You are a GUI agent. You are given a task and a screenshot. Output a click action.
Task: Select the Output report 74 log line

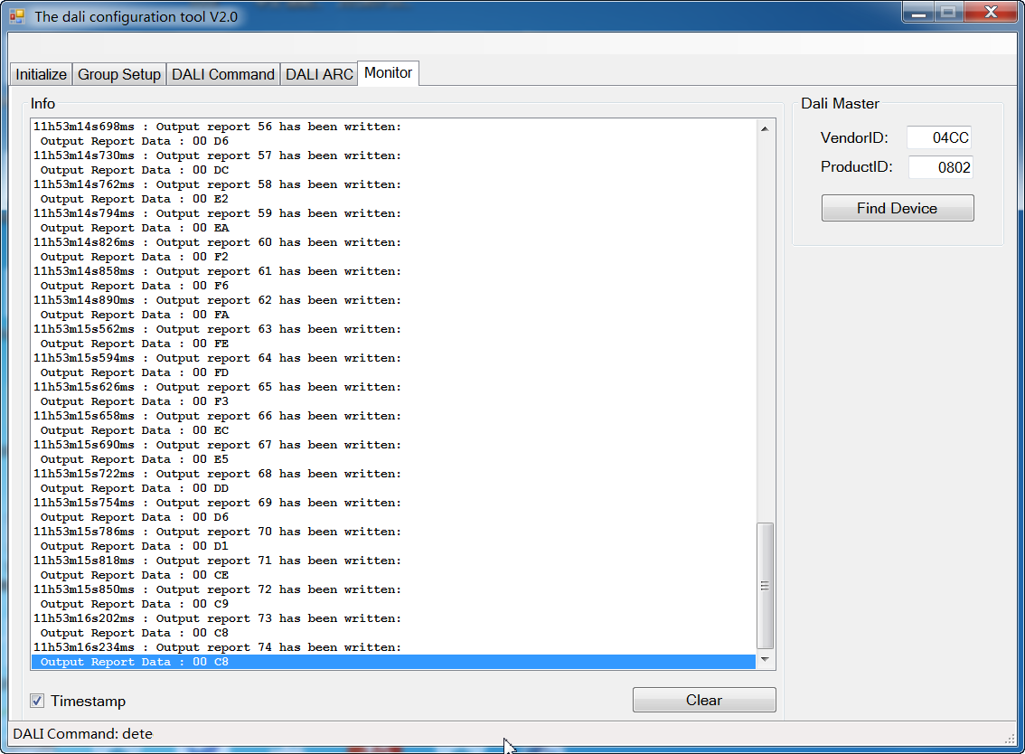[x=217, y=647]
